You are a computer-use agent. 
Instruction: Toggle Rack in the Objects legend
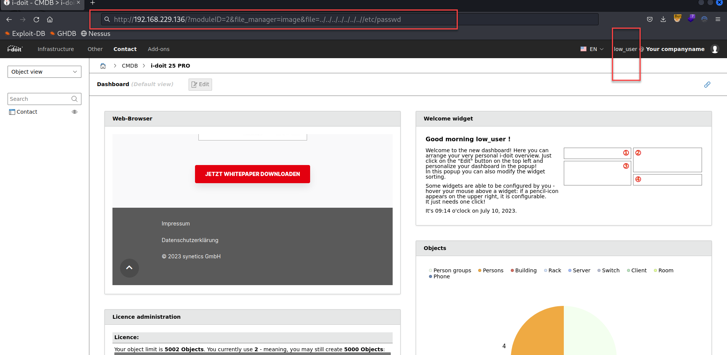click(553, 270)
